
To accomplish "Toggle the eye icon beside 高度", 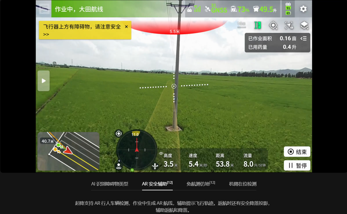I will point(161,153).
